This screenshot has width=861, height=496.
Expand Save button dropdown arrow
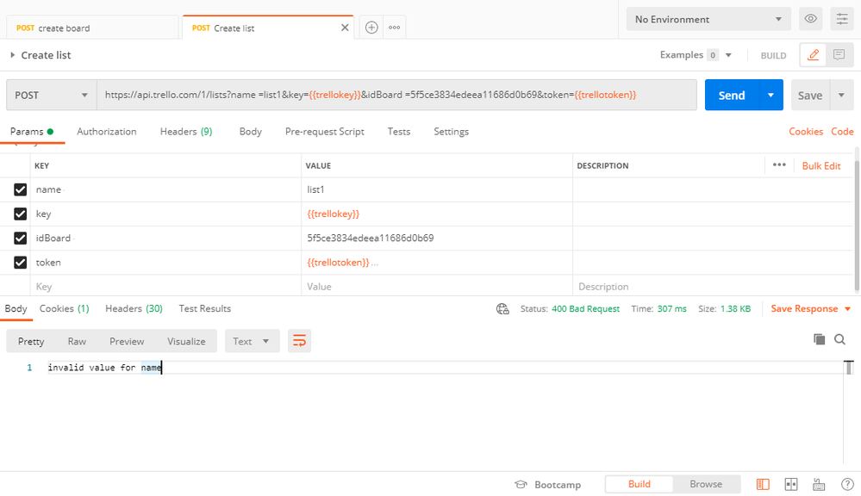841,95
